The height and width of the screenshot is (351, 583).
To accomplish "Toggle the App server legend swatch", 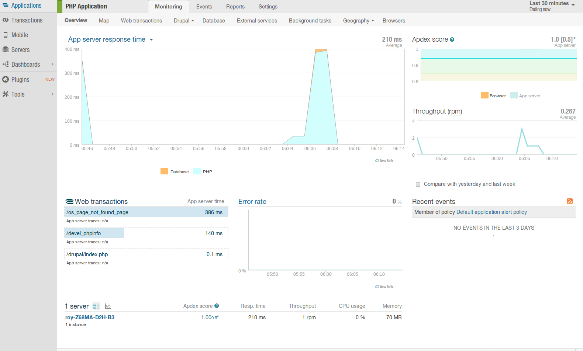I will (514, 95).
